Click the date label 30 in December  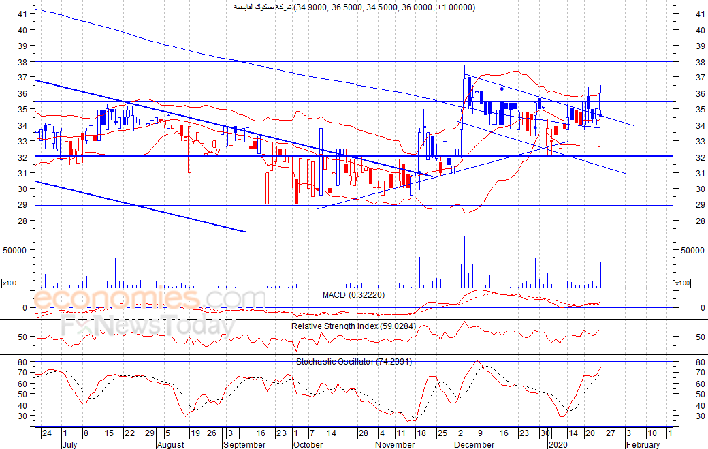tap(545, 433)
